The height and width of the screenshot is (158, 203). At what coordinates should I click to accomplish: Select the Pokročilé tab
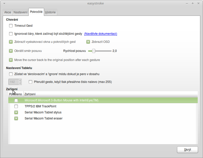tap(36, 12)
